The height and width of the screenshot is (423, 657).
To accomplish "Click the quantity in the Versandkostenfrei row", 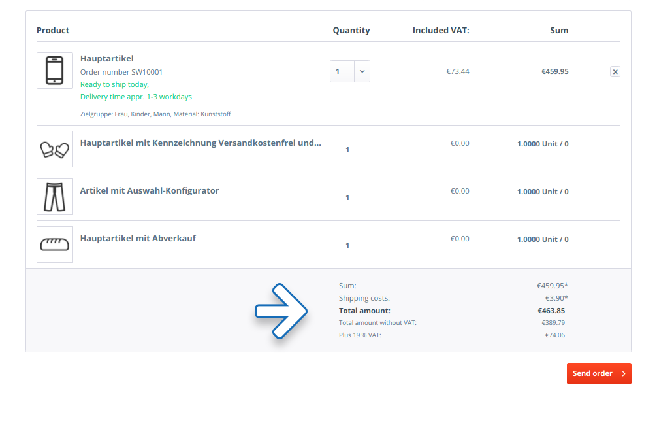I will (347, 150).
